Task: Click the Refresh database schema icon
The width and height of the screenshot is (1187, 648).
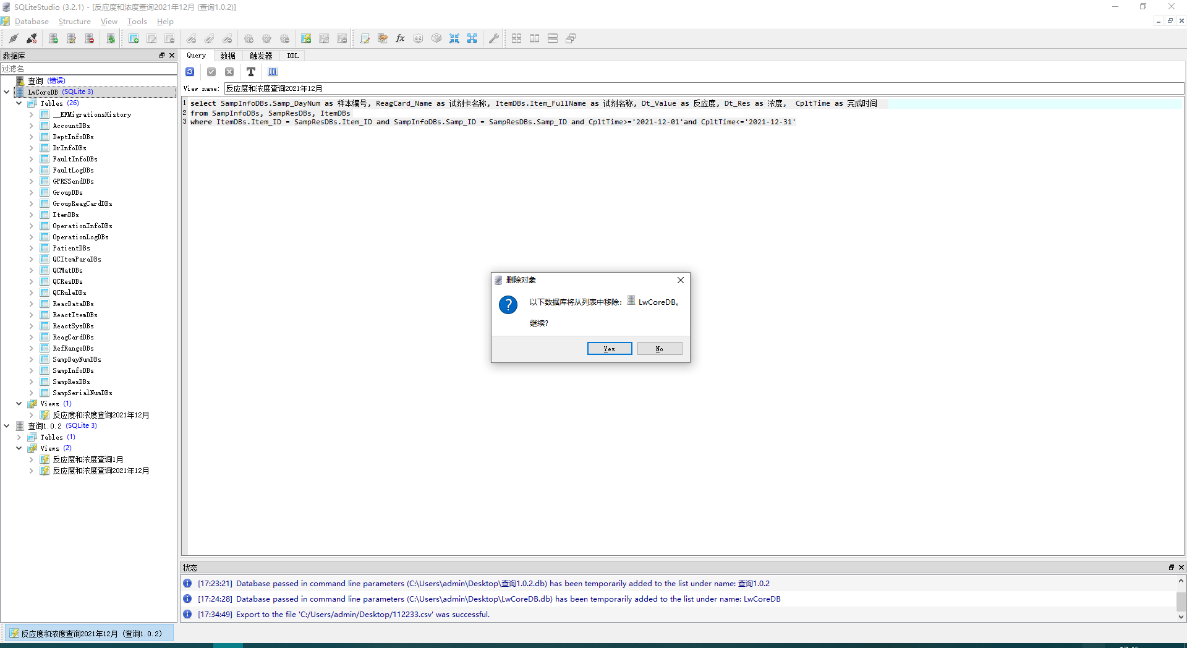Action: click(111, 38)
